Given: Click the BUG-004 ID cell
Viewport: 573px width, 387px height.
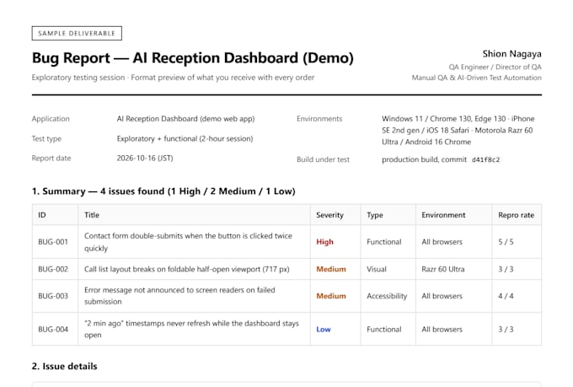Looking at the screenshot, I should click(53, 329).
